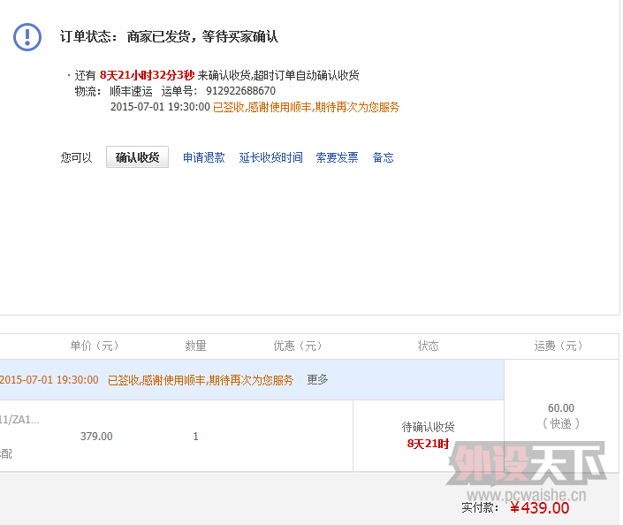
Task: Click 延长收货时间 to extend receipt time
Action: (x=270, y=157)
